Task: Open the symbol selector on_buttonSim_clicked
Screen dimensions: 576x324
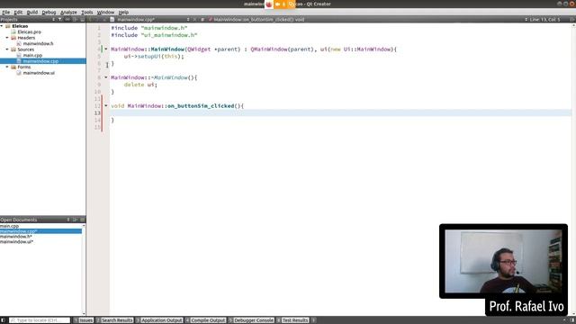Action: pyautogui.click(x=259, y=20)
